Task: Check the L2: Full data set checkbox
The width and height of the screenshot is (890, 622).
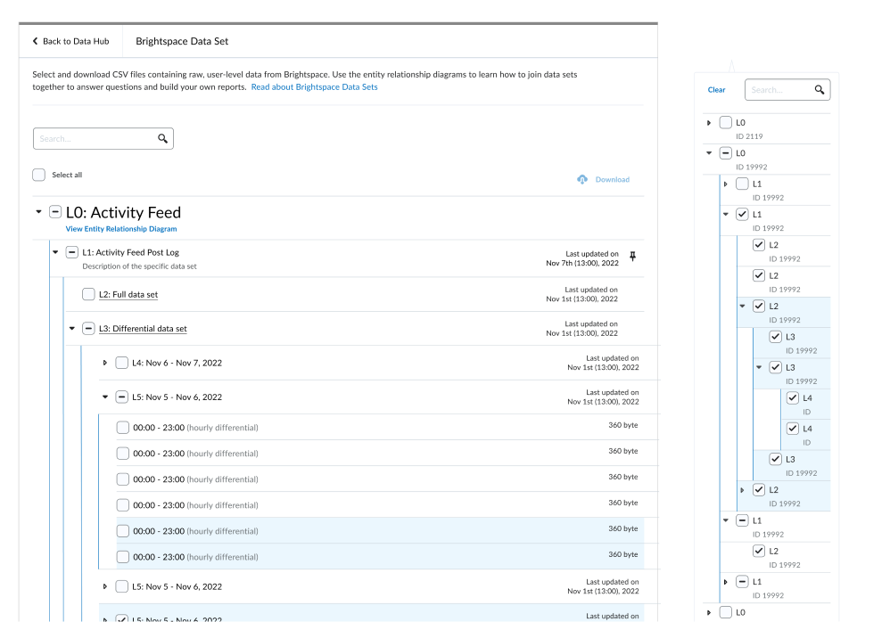Action: click(x=88, y=294)
